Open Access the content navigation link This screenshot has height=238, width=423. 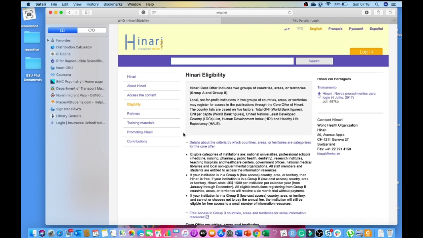point(141,95)
